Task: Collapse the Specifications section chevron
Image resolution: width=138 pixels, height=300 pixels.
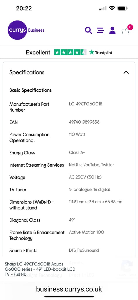Action: click(126, 72)
